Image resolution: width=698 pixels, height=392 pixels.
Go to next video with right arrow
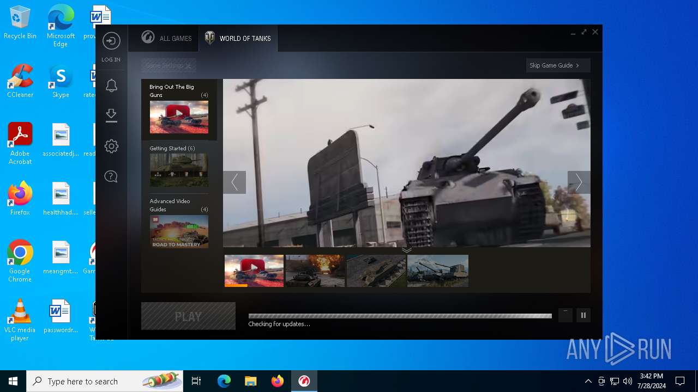tap(579, 182)
